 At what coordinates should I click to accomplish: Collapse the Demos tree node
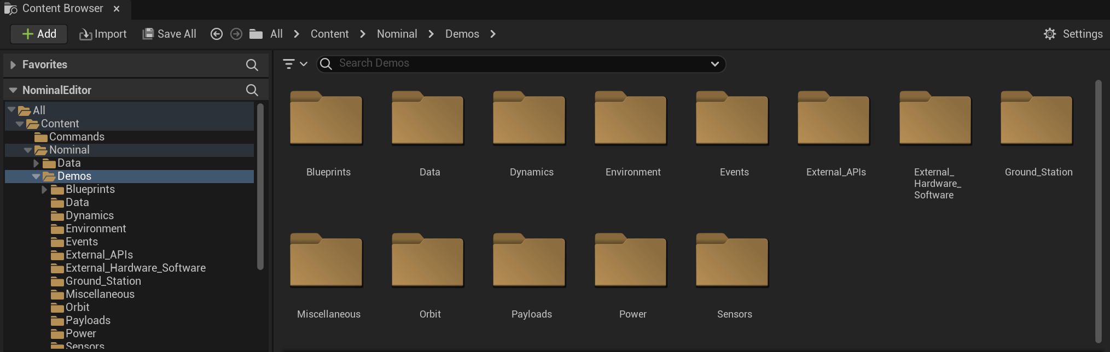[x=36, y=177]
